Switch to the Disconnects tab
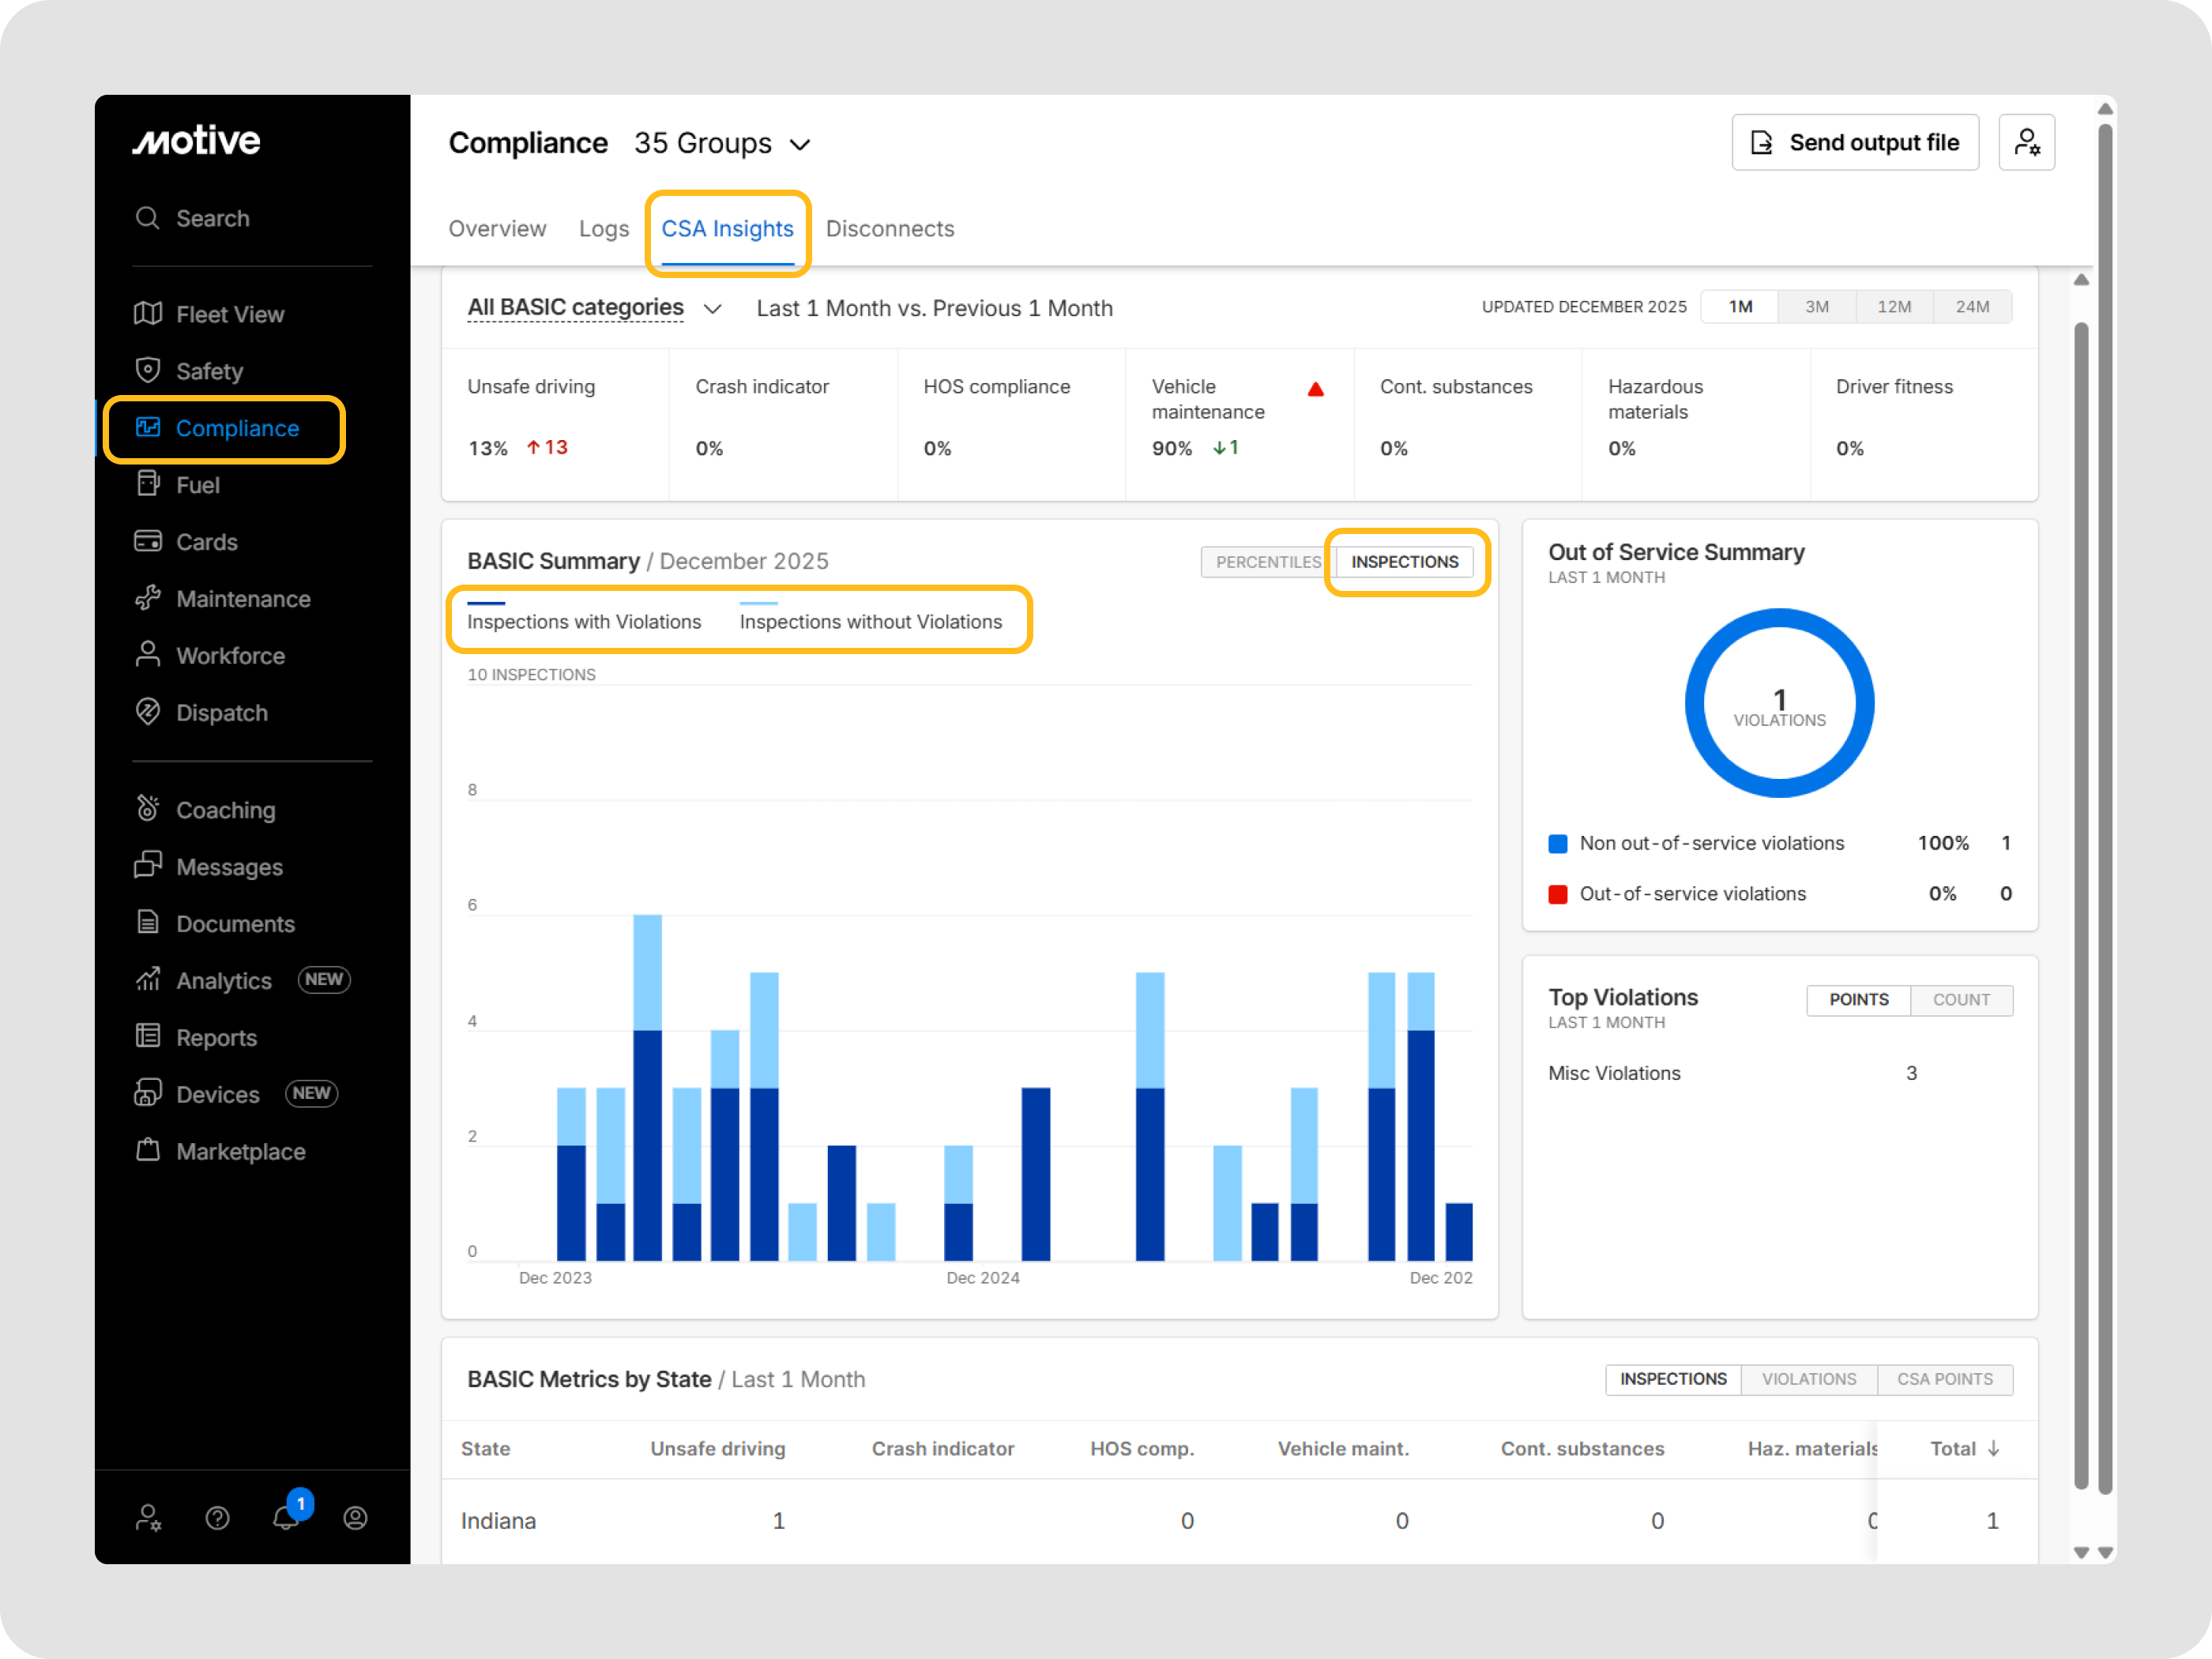The height and width of the screenshot is (1659, 2212). (x=889, y=229)
